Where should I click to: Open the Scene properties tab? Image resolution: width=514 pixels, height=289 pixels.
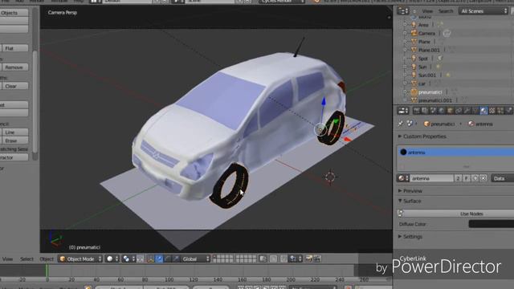(x=434, y=111)
